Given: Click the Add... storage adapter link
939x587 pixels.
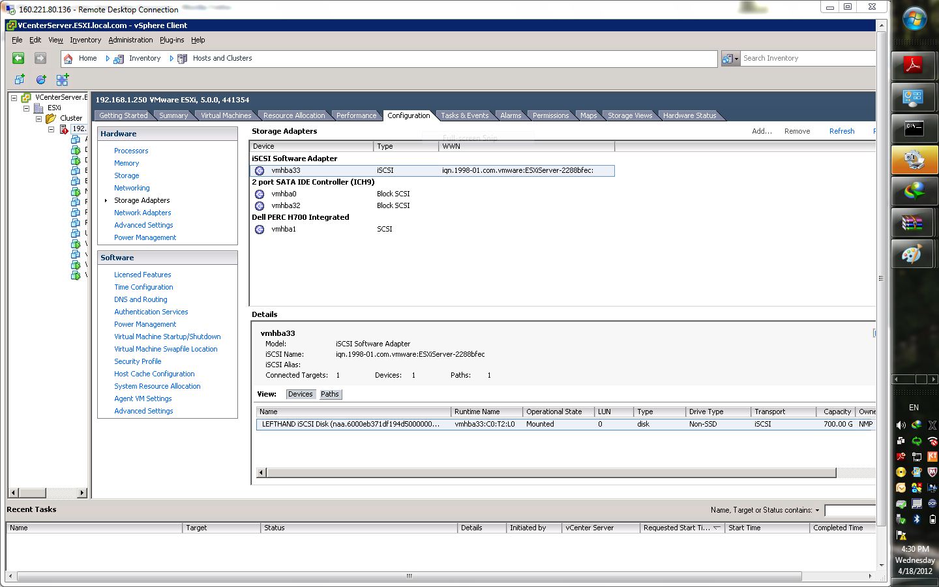Looking at the screenshot, I should (x=762, y=131).
